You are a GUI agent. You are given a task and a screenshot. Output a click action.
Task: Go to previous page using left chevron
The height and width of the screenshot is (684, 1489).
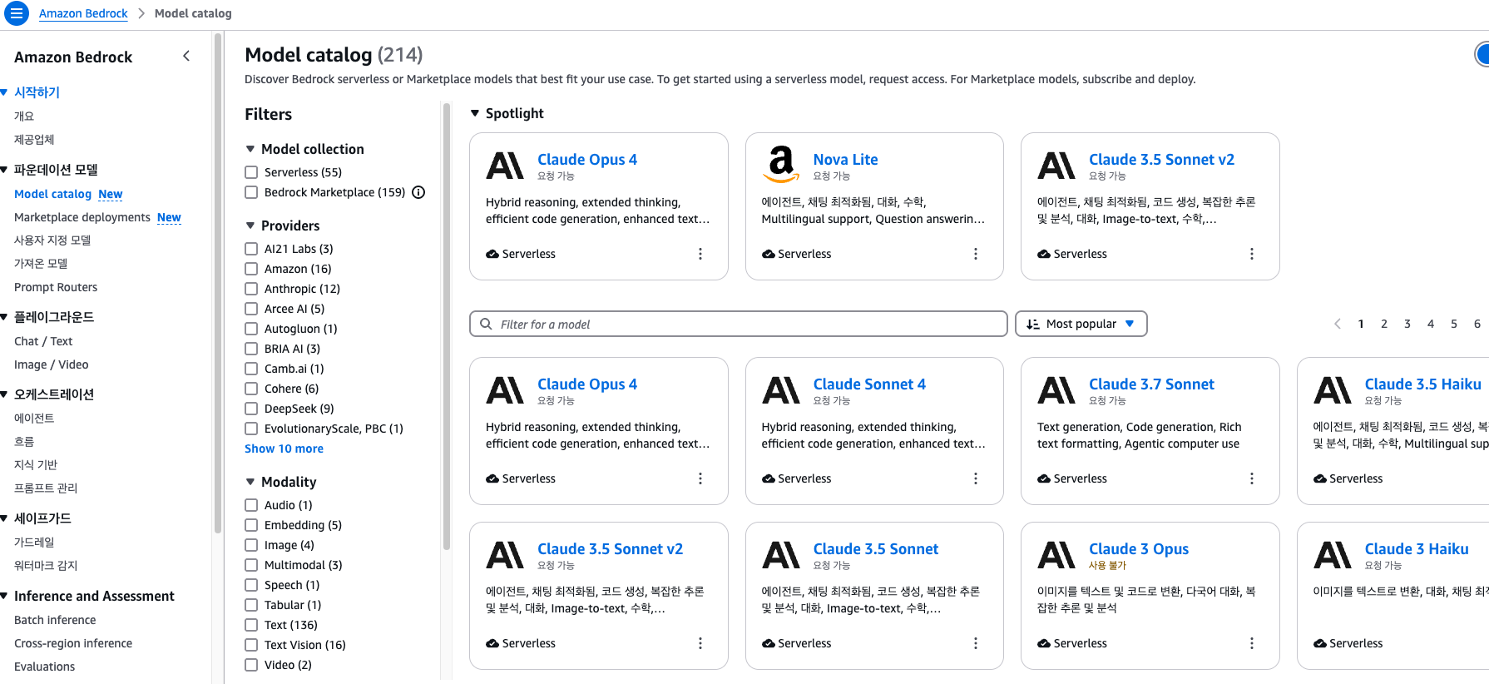[x=1338, y=324]
